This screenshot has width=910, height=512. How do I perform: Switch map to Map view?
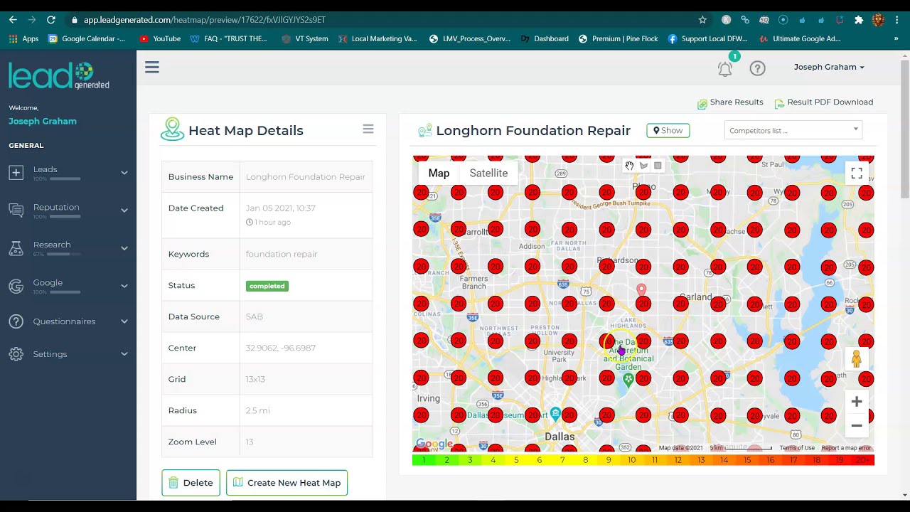(439, 174)
